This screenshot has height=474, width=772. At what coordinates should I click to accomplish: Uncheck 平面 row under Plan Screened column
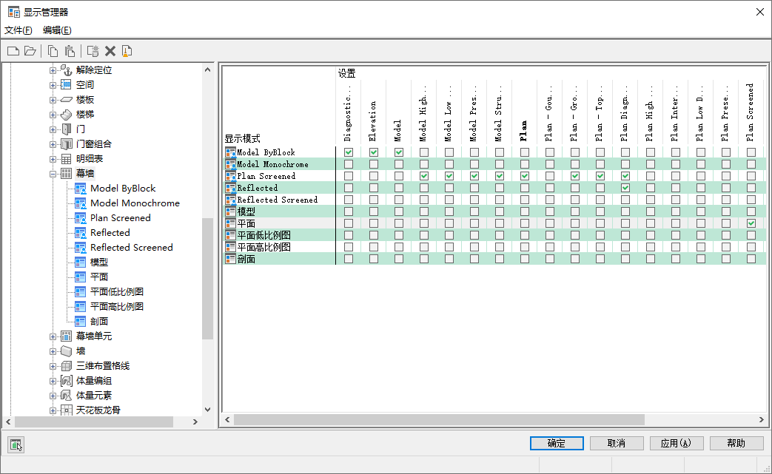click(751, 223)
